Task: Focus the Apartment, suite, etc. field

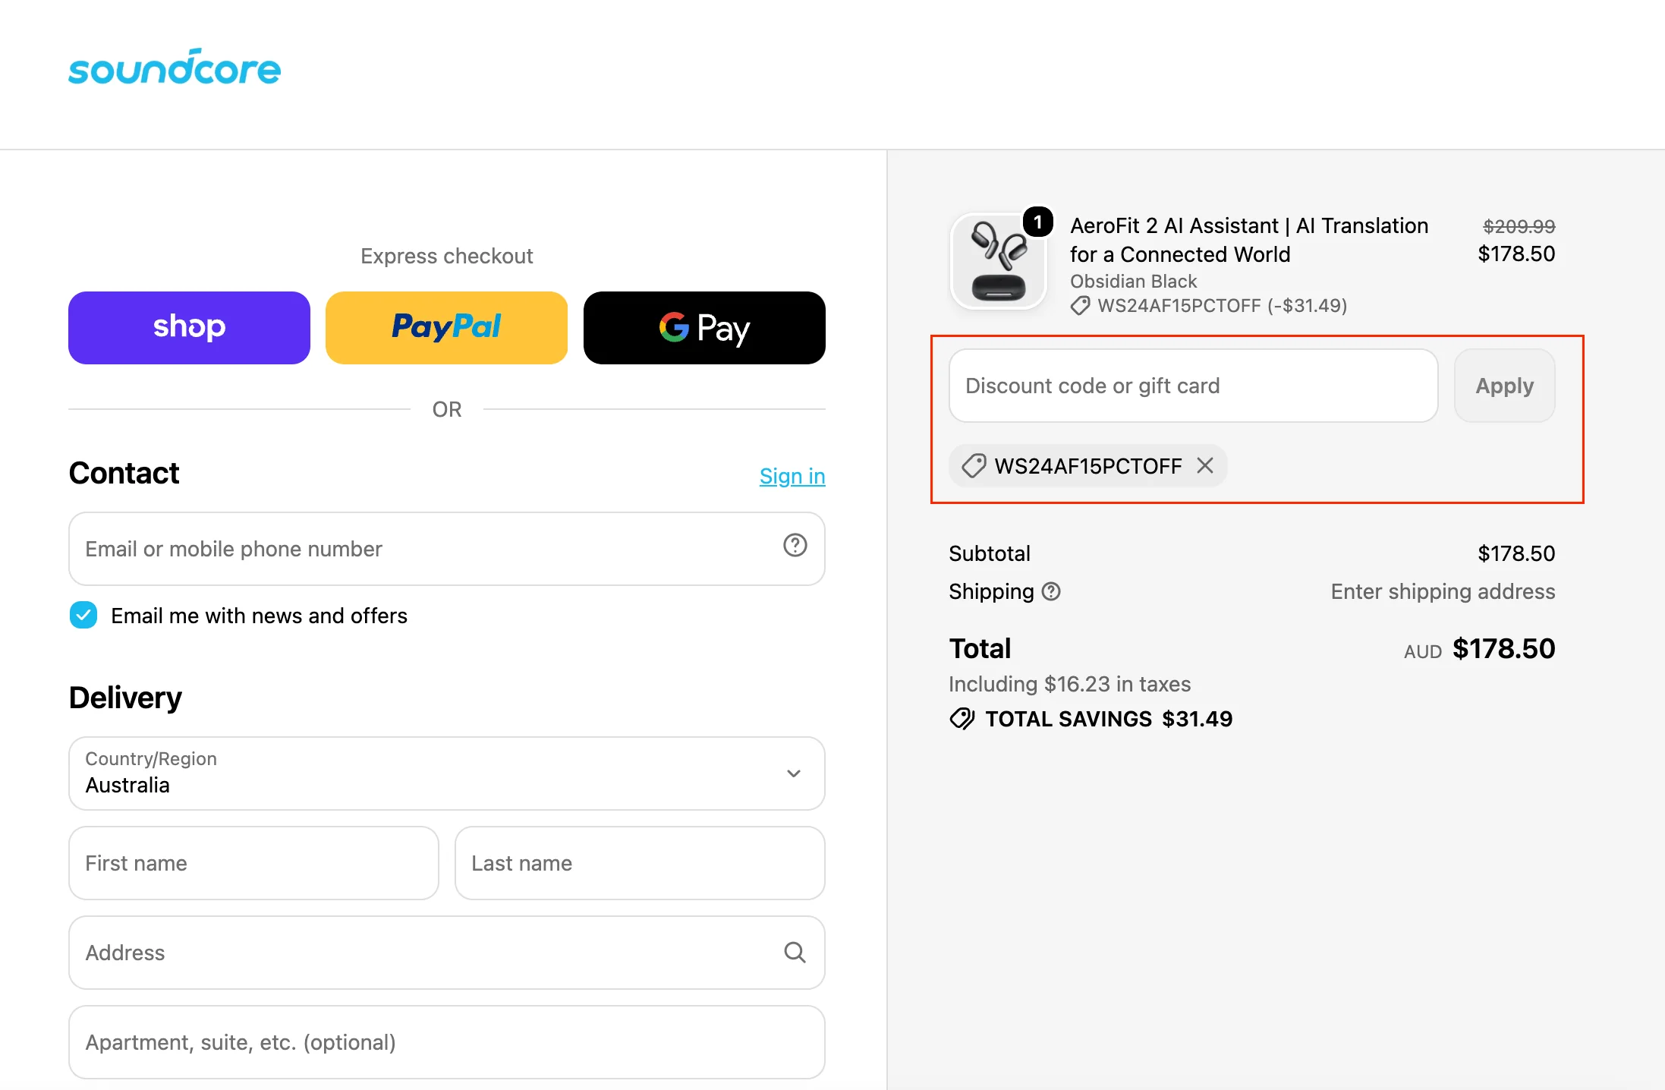Action: 447,1042
